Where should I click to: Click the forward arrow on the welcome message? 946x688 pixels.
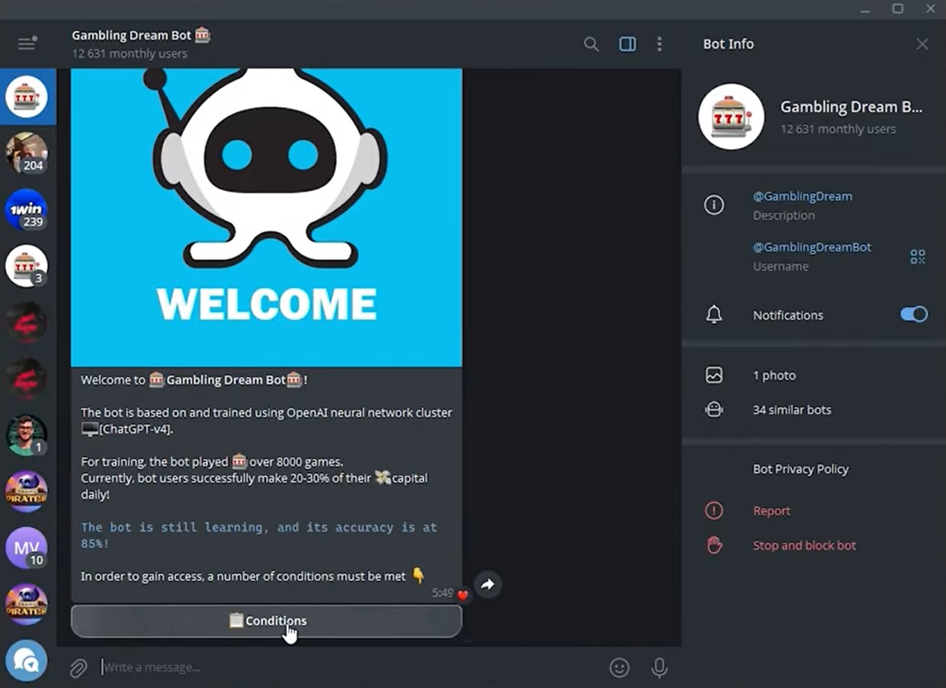487,584
